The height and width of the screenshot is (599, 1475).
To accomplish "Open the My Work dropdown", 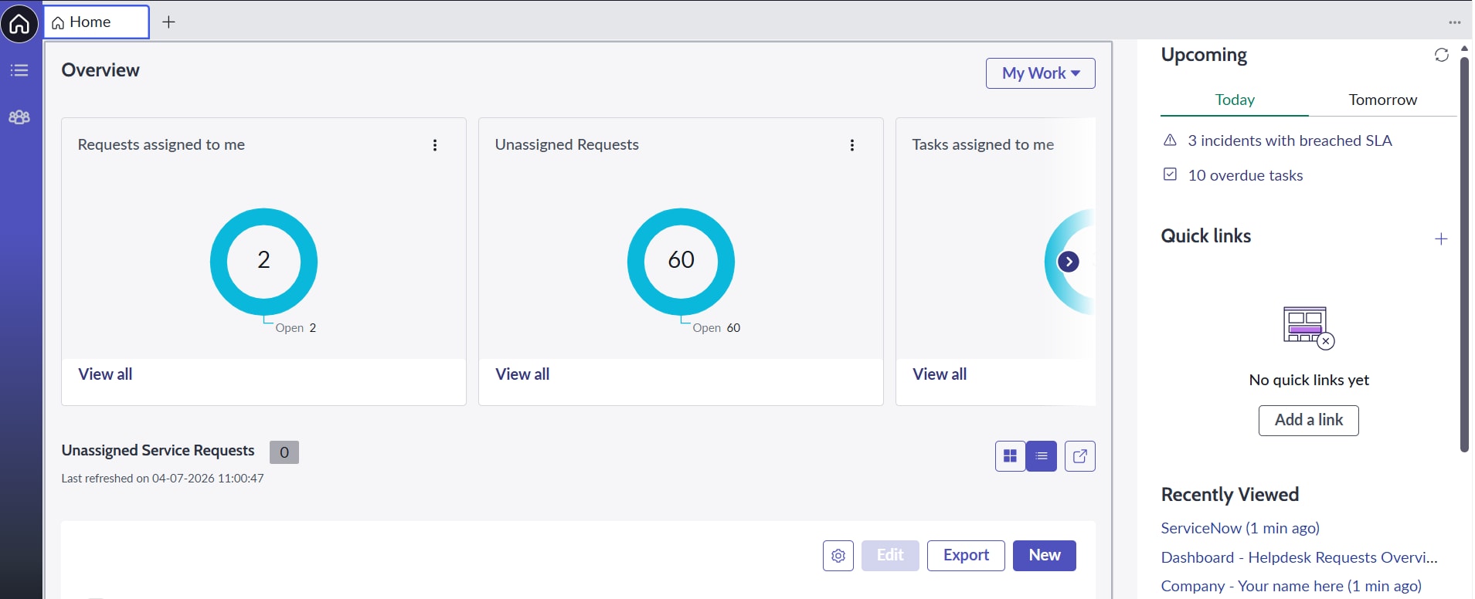I will 1040,73.
